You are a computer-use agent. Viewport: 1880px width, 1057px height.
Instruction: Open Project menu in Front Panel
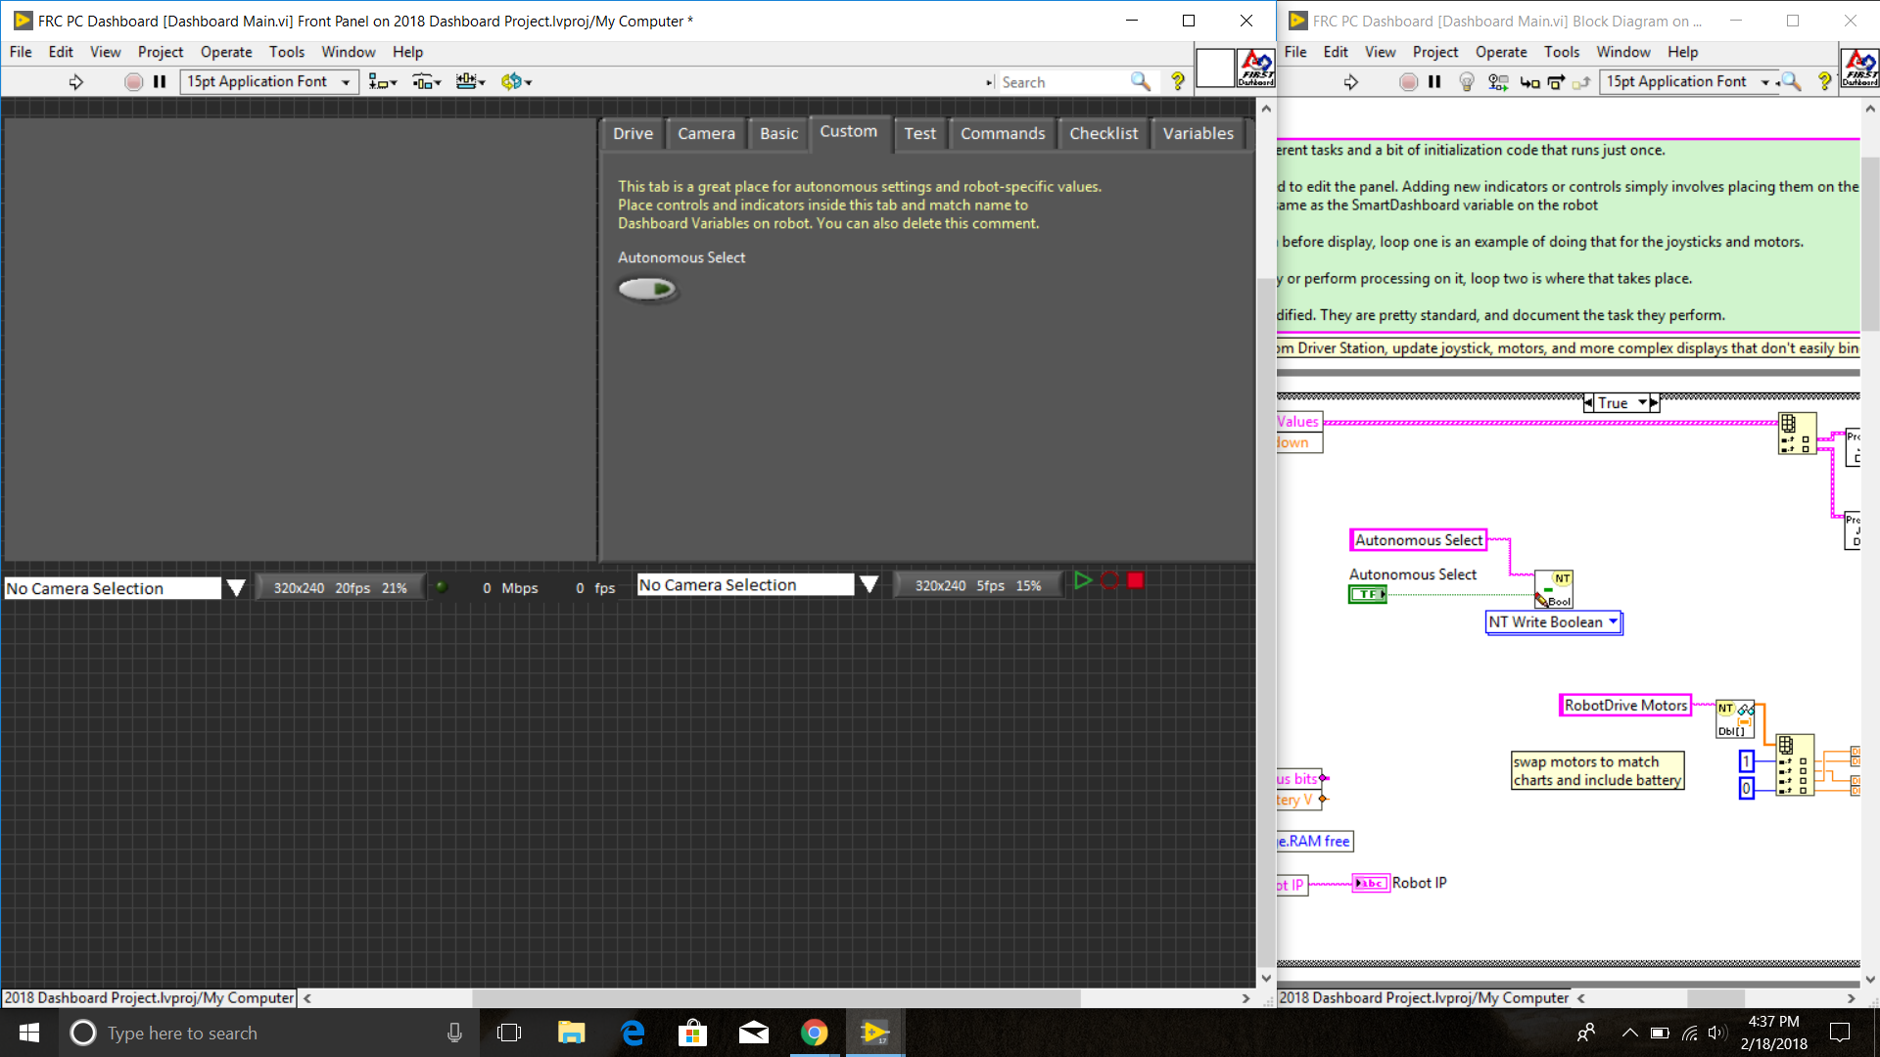pyautogui.click(x=161, y=52)
